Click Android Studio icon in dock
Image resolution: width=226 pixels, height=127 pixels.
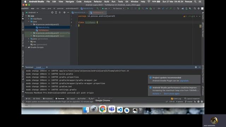[x=127, y=110]
